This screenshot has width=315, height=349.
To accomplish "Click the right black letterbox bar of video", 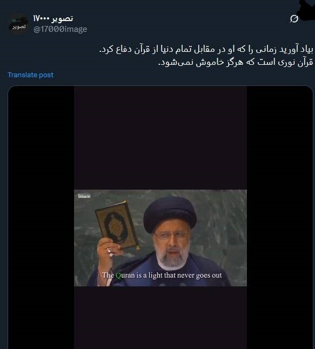I will coord(280,217).
